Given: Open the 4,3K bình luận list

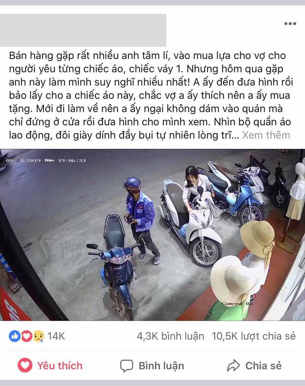Looking at the screenshot, I should point(171,336).
